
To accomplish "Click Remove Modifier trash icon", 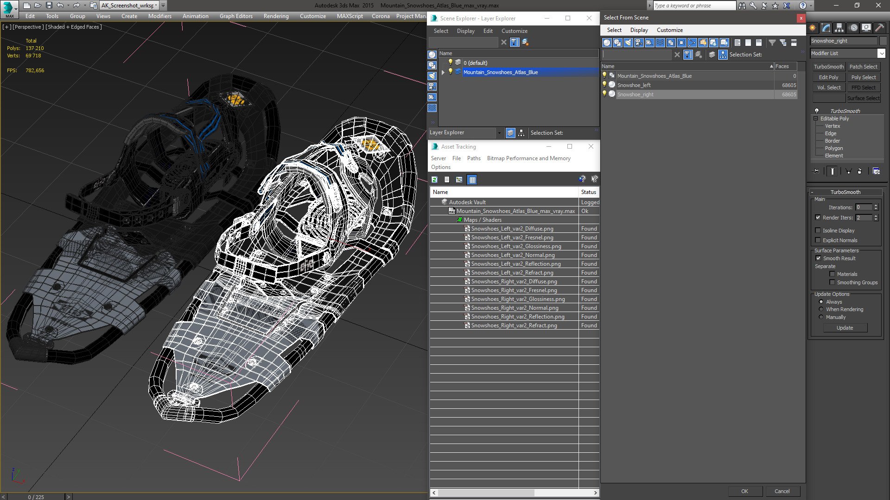I will click(x=860, y=171).
